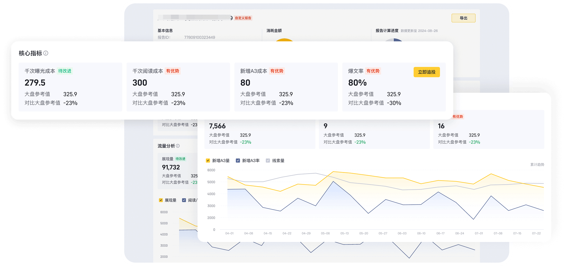Click the 07-22 date on chart axis

pos(536,233)
